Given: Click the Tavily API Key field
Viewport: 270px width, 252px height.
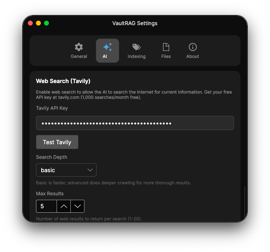Looking at the screenshot, I should coord(135,123).
